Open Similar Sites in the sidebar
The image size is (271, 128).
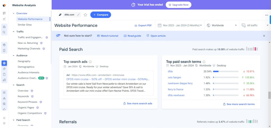tap(25, 25)
